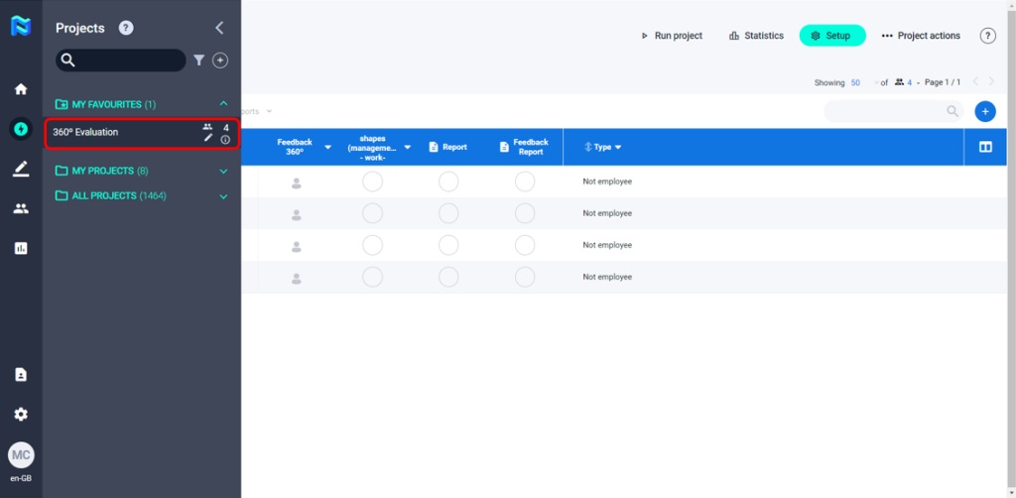Toggle the first row's Feedback Report circle
The height and width of the screenshot is (498, 1016).
coord(525,182)
